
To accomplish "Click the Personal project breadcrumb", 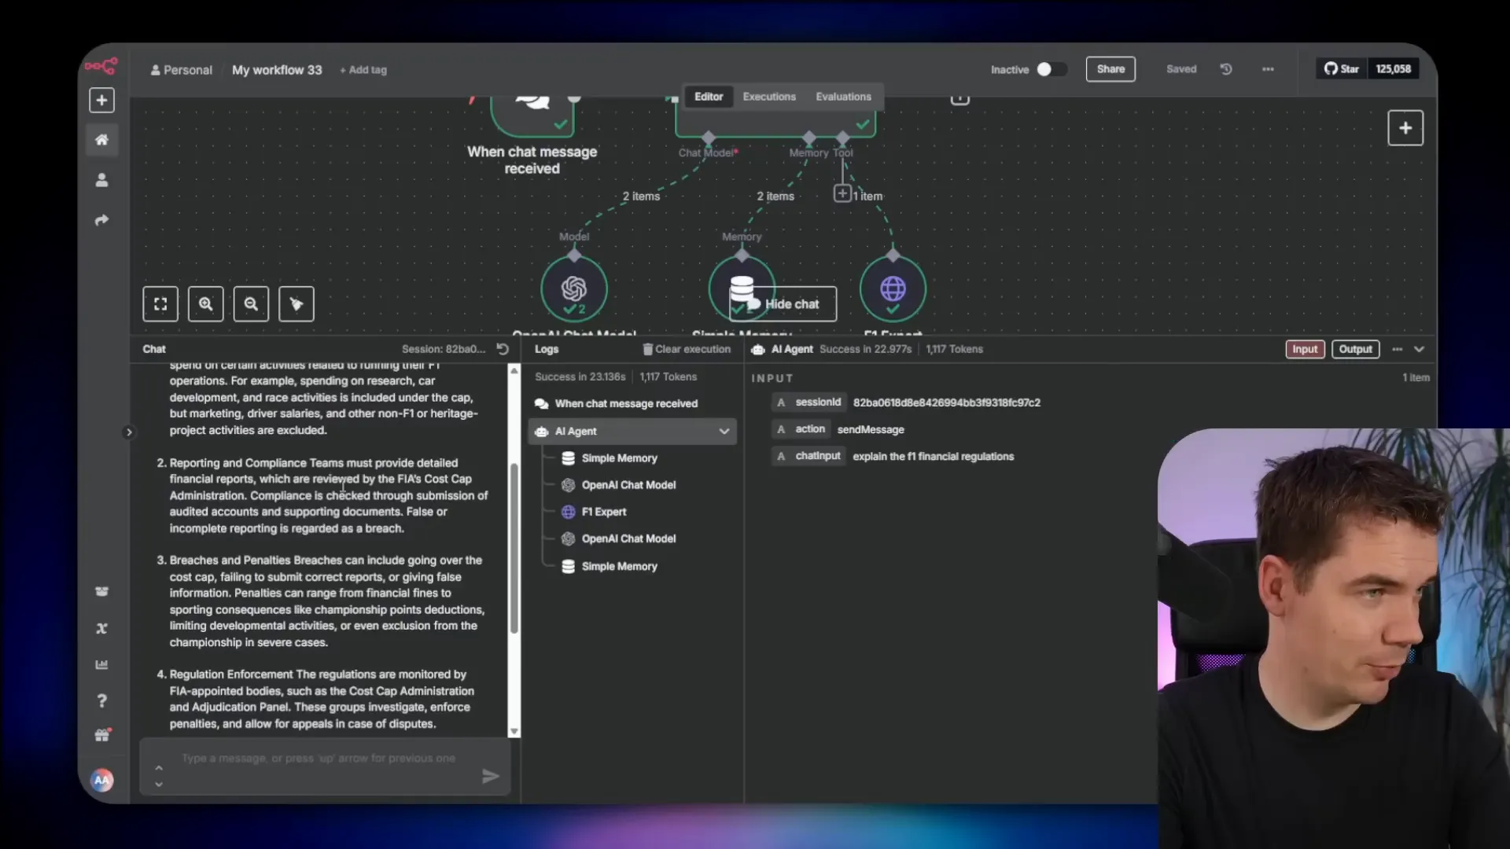I will click(182, 70).
